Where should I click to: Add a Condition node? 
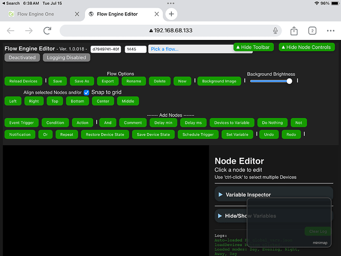pos(55,123)
